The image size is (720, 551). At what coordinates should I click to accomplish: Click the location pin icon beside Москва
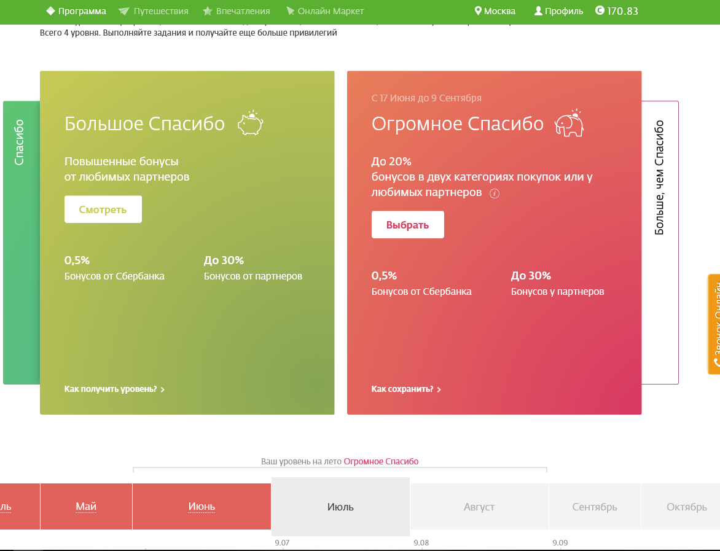click(478, 11)
